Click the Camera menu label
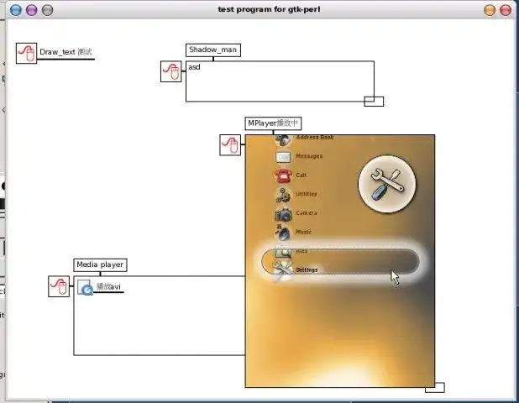 pos(307,212)
